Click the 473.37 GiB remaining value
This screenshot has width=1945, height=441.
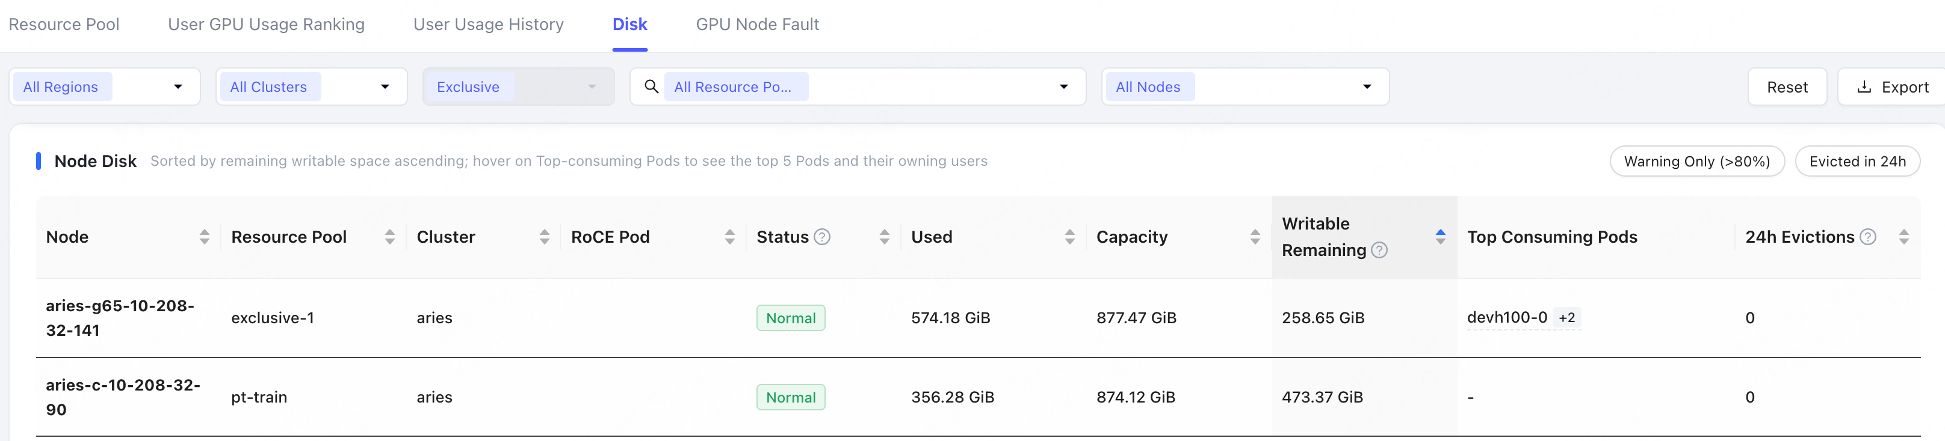click(x=1322, y=397)
